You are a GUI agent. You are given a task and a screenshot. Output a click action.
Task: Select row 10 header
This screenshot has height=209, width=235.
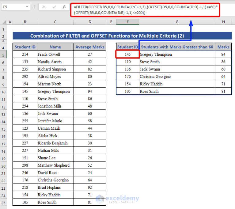(x=3, y=92)
